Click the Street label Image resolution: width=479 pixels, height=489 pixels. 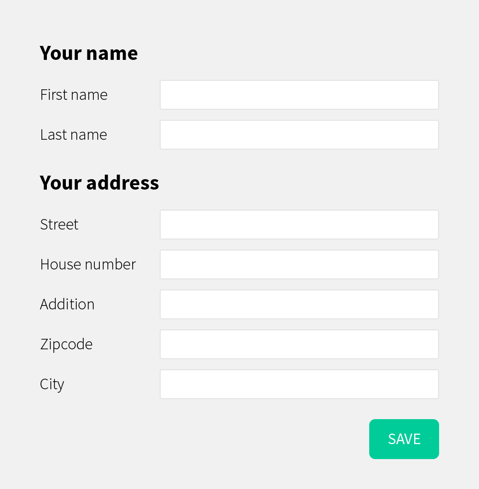tap(59, 225)
